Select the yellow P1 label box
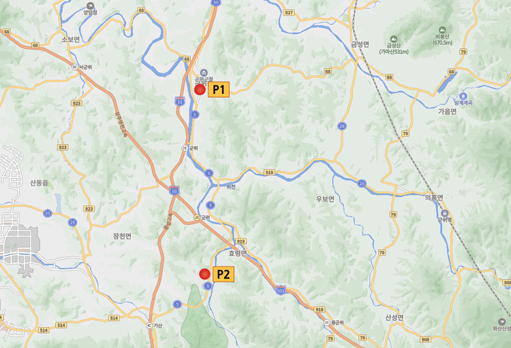511x348 pixels. 219,90
